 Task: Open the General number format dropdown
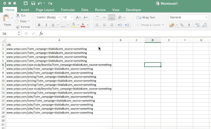pos(206,18)
